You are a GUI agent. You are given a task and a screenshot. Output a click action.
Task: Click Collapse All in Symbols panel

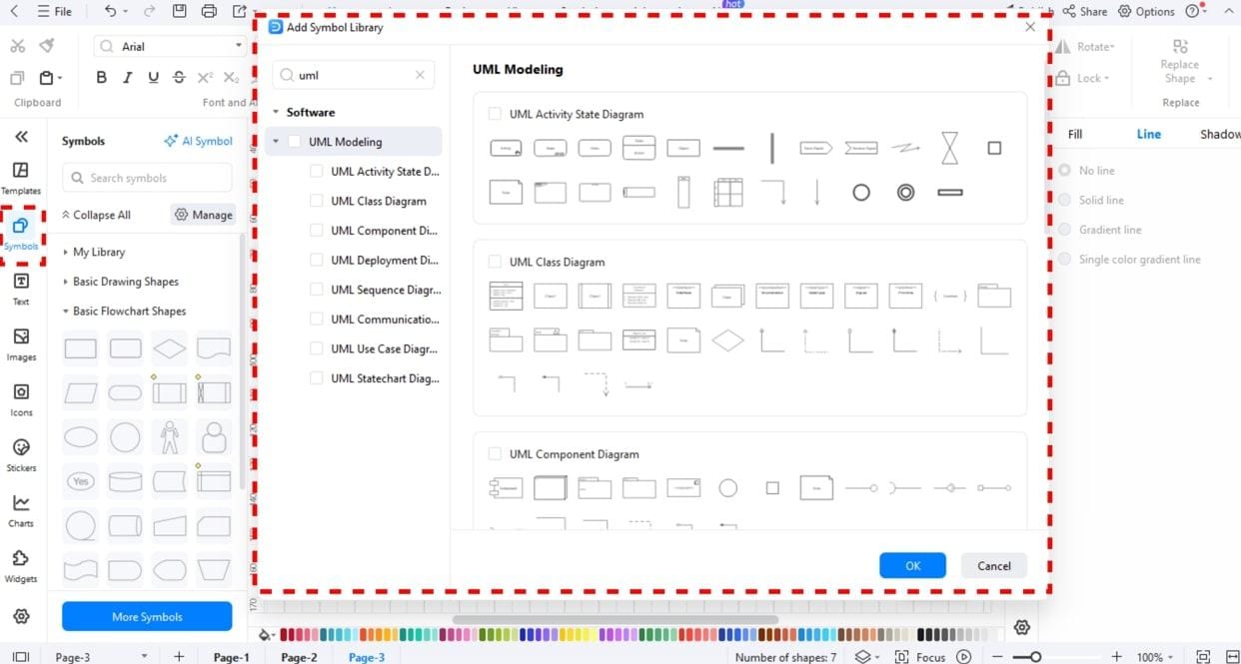tap(96, 215)
